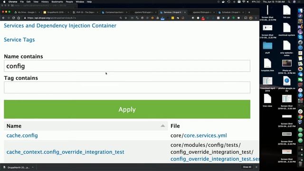Bookmark this page with the star icon
304x171 pixels.
click(126, 18)
